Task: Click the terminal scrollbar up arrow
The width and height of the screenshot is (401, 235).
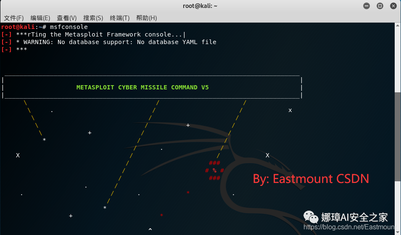Action: (398, 25)
